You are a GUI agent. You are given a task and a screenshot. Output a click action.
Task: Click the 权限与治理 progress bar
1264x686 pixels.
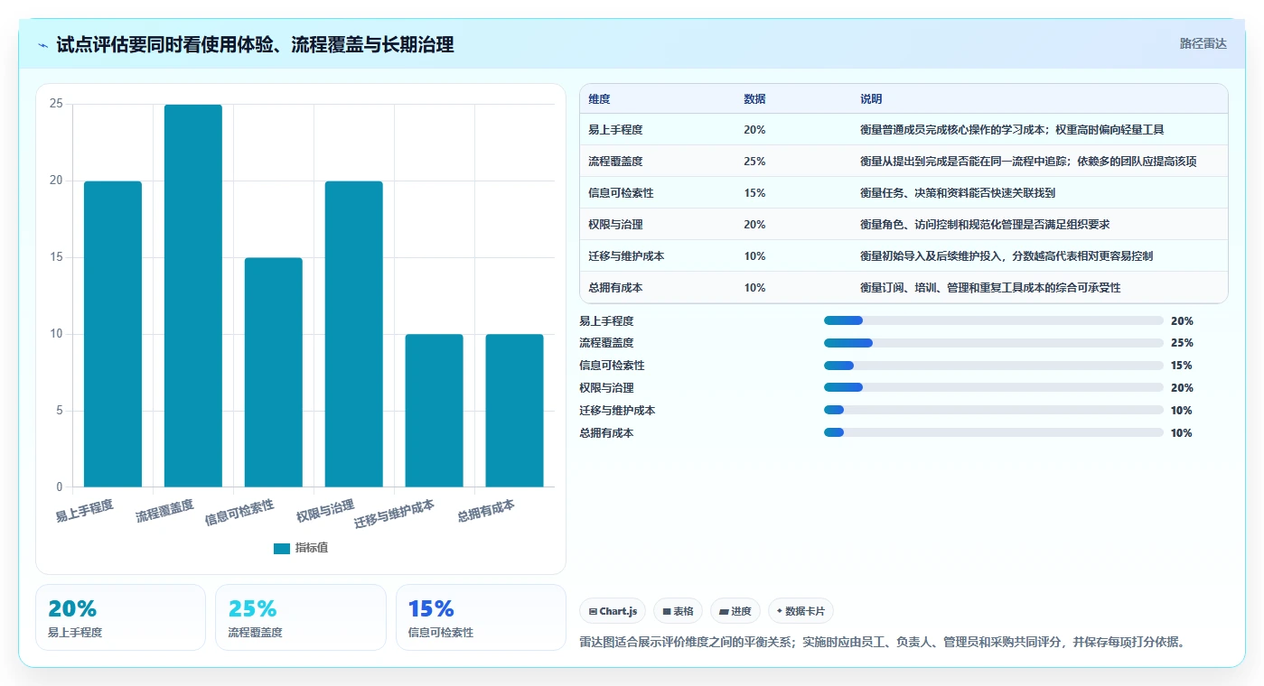pos(993,388)
